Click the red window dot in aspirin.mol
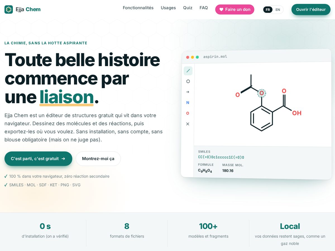The width and height of the screenshot is (335, 251). [188, 57]
